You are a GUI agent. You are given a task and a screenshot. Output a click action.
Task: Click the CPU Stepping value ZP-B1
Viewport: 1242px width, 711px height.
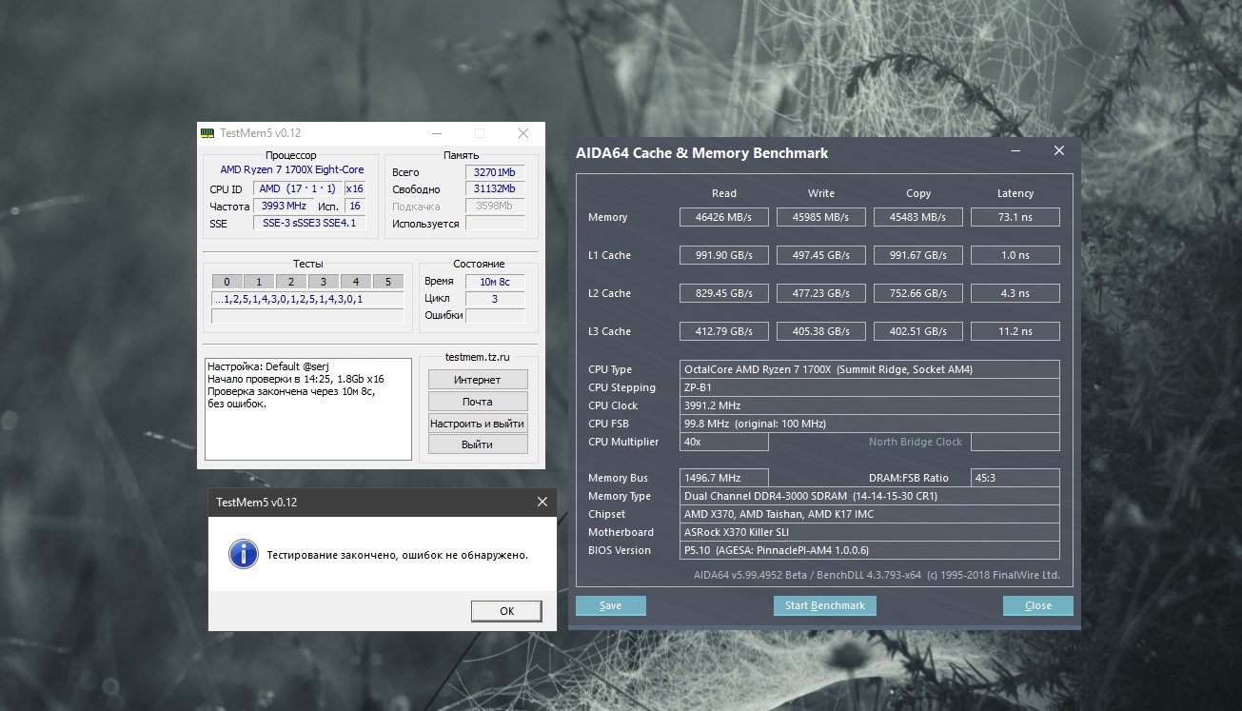pos(870,387)
